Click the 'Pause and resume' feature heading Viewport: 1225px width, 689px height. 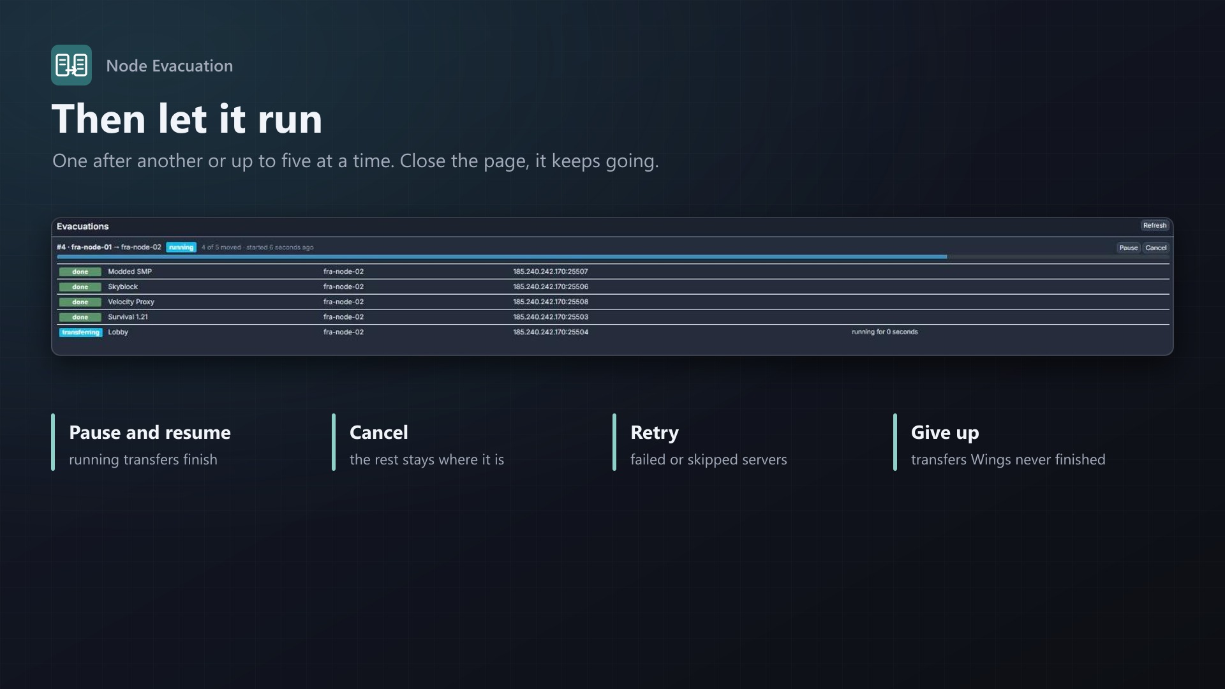[x=150, y=433]
